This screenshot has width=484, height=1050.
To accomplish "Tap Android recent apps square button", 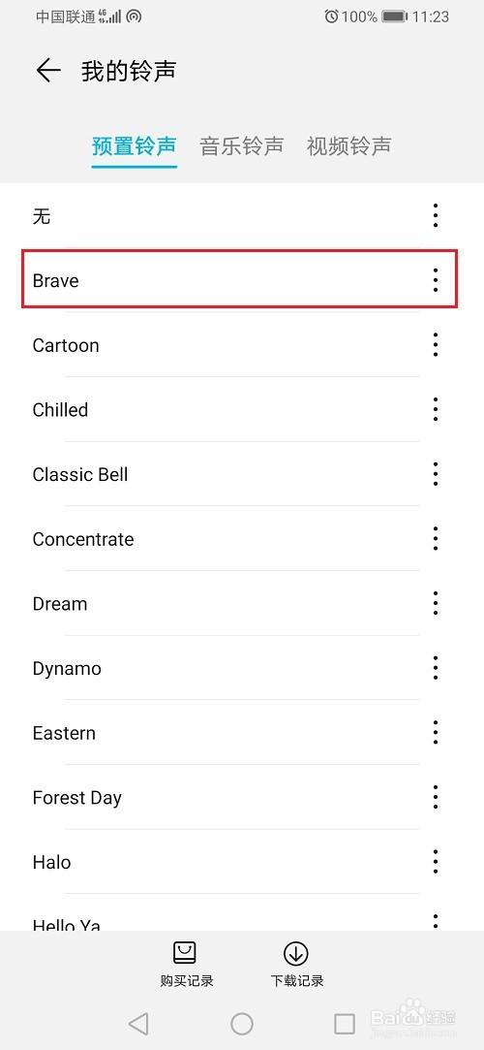I will tap(345, 1023).
